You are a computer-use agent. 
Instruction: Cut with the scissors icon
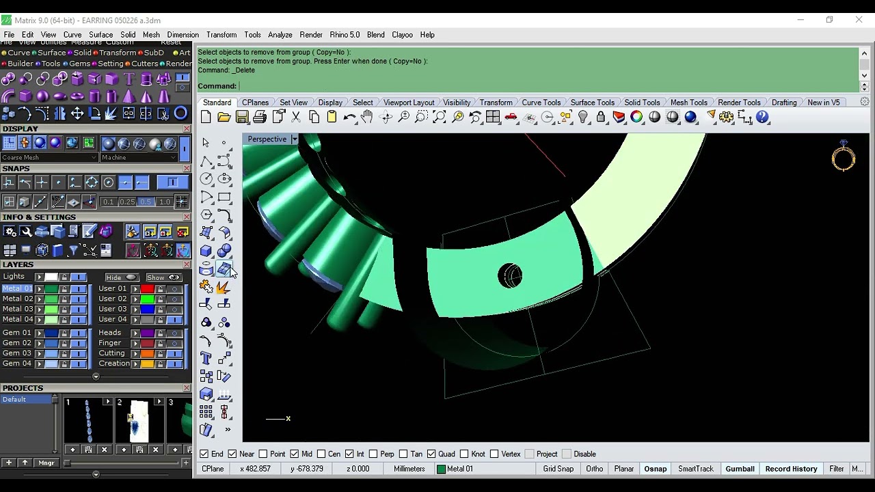296,118
